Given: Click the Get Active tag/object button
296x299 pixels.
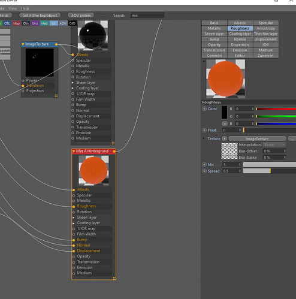Looking at the screenshot, I should click(x=40, y=16).
